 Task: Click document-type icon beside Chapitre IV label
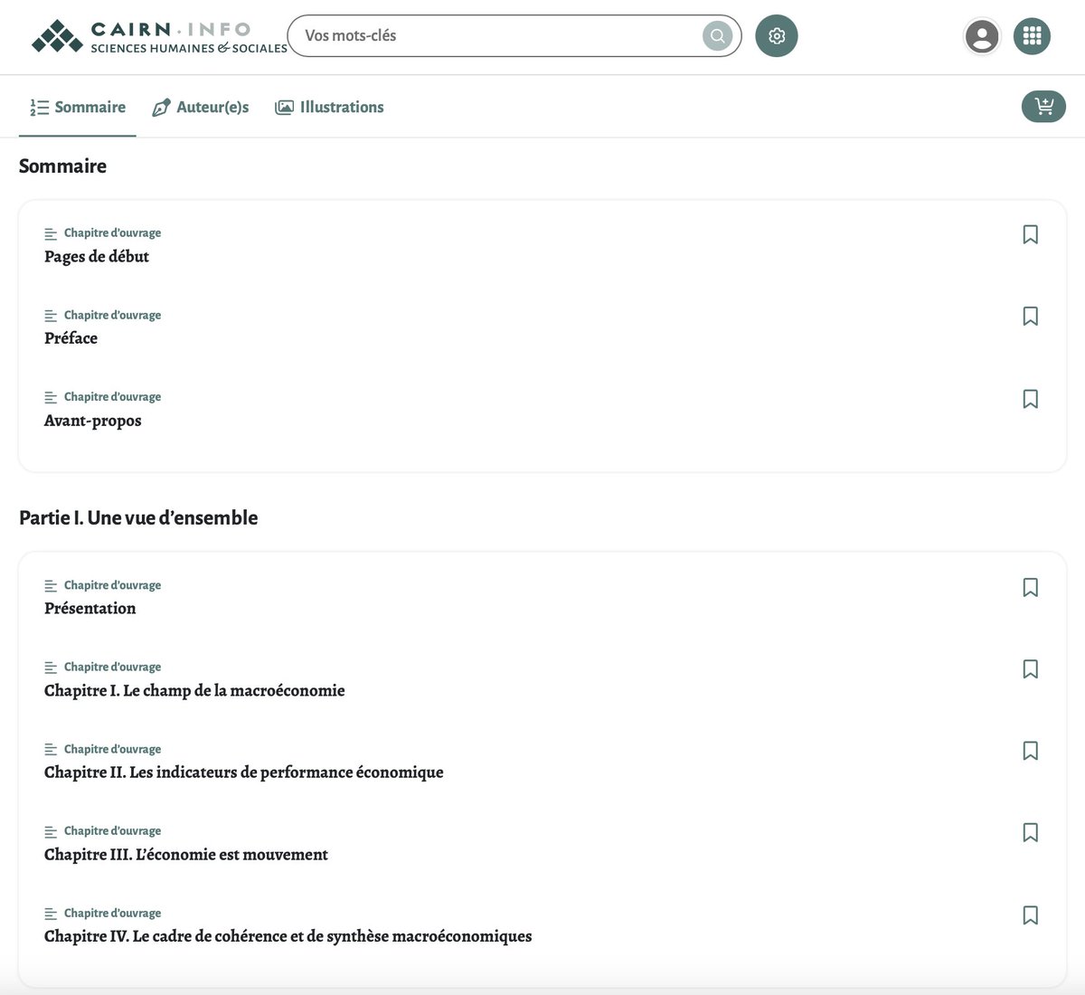point(51,914)
